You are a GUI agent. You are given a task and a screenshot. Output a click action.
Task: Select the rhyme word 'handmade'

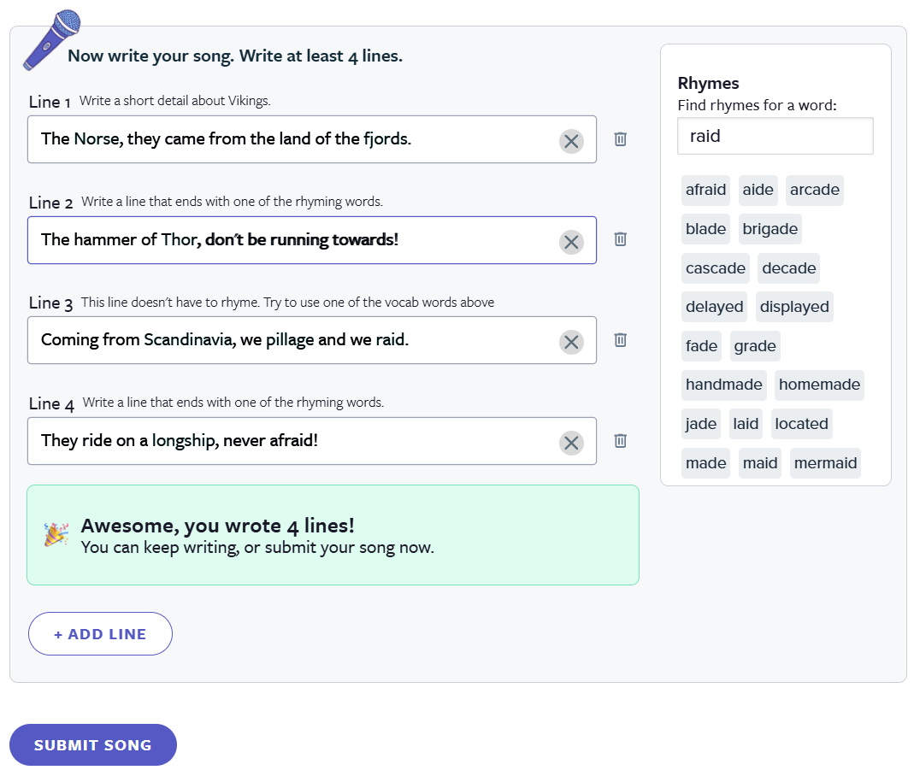coord(724,385)
